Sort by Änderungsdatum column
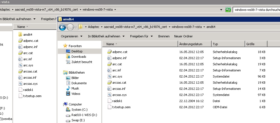The image size is (280, 123). coord(195,44)
